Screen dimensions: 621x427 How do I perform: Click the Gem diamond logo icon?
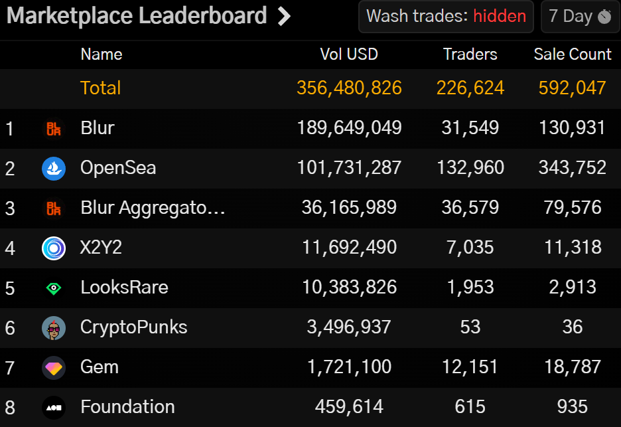(54, 367)
